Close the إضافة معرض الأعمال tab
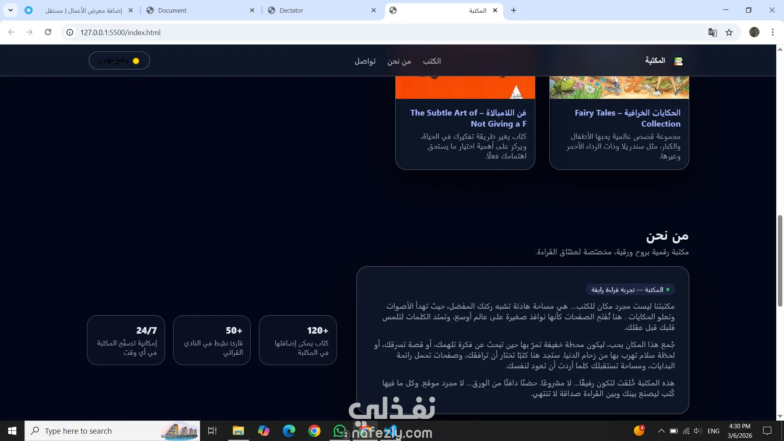Viewport: 784px width, 441px height. click(x=131, y=10)
